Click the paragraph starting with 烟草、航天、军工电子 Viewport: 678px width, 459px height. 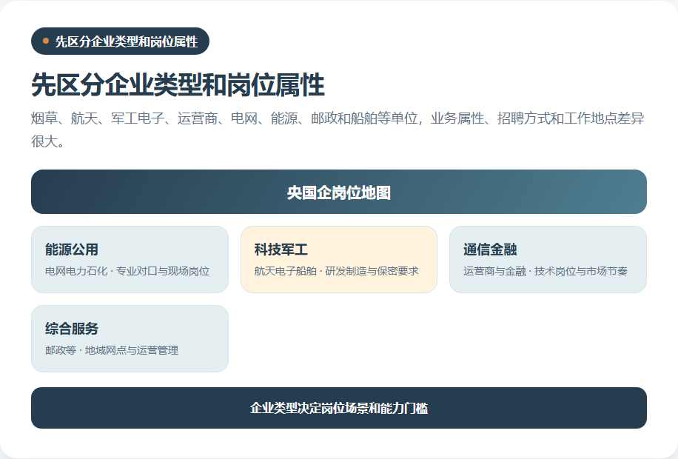(x=338, y=130)
